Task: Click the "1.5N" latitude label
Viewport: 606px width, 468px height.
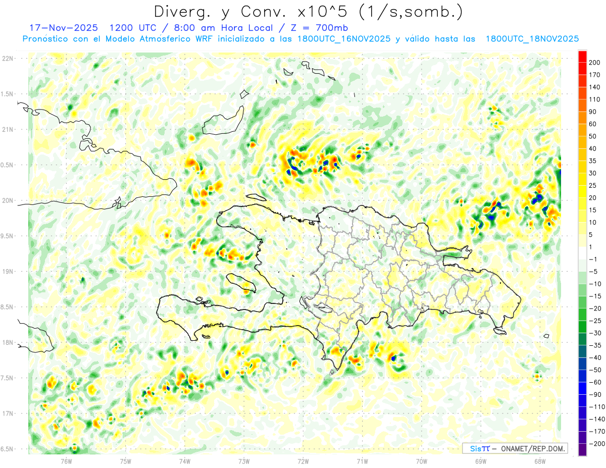Action: 7,94
